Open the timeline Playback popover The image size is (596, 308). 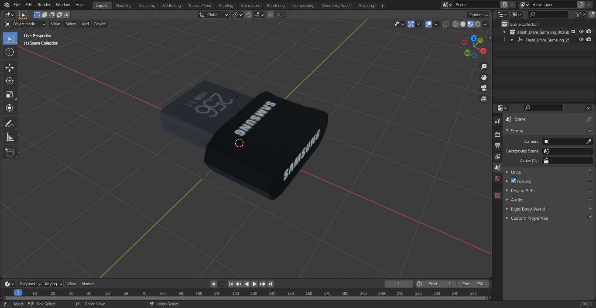coord(30,284)
